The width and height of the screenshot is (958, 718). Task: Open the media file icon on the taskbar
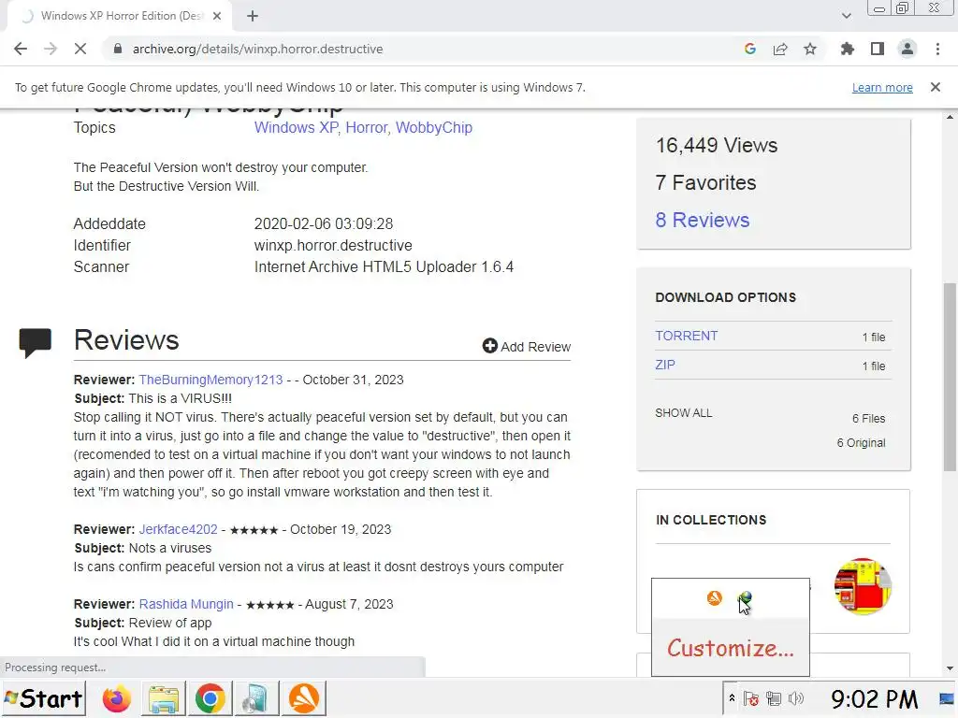(x=256, y=698)
